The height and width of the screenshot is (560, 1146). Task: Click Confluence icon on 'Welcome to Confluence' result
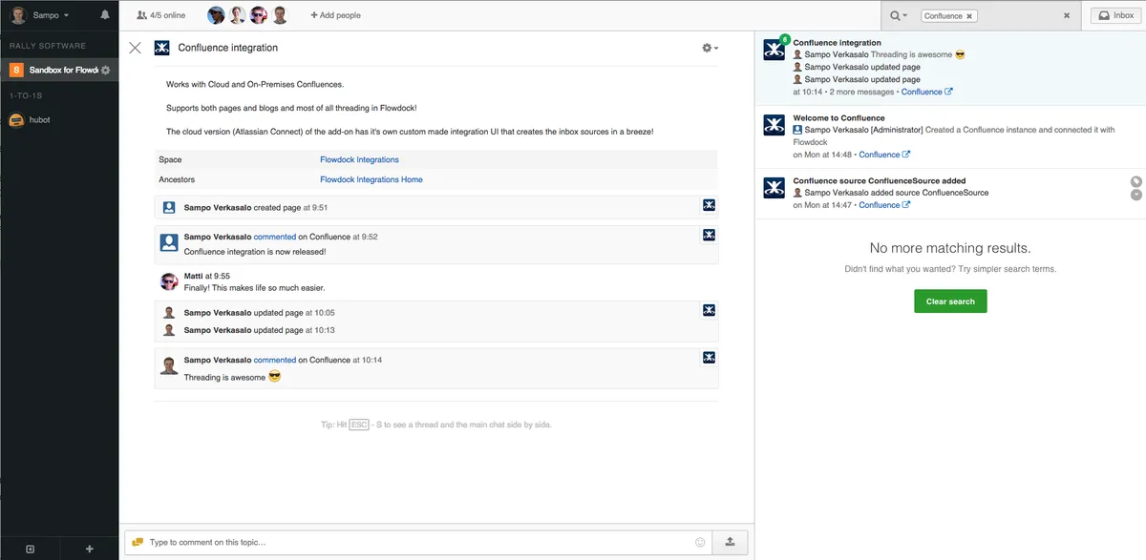775,125
